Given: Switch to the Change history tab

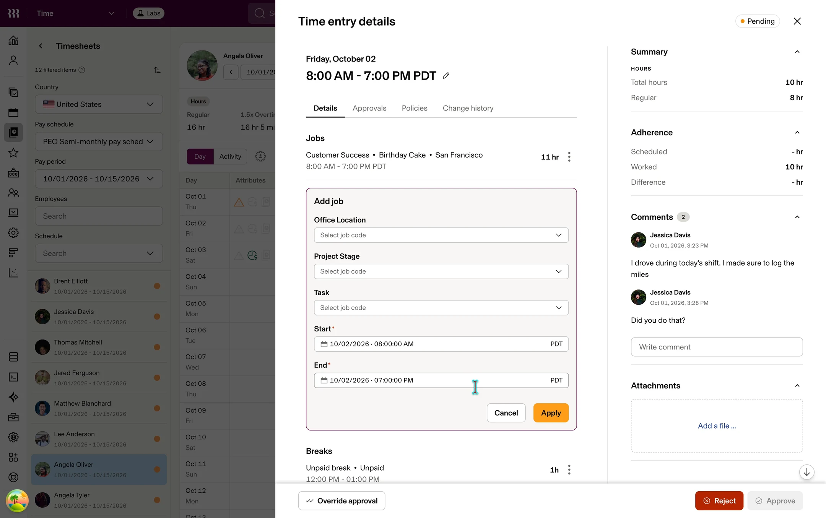Looking at the screenshot, I should pos(468,108).
